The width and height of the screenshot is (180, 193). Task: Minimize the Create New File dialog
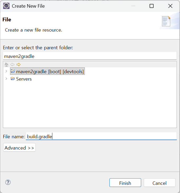tap(133, 6)
